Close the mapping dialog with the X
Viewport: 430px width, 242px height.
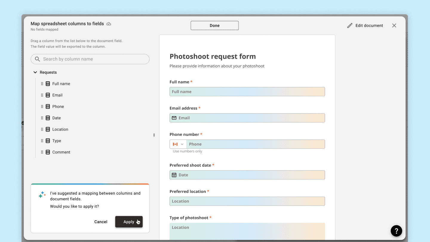[x=394, y=26]
